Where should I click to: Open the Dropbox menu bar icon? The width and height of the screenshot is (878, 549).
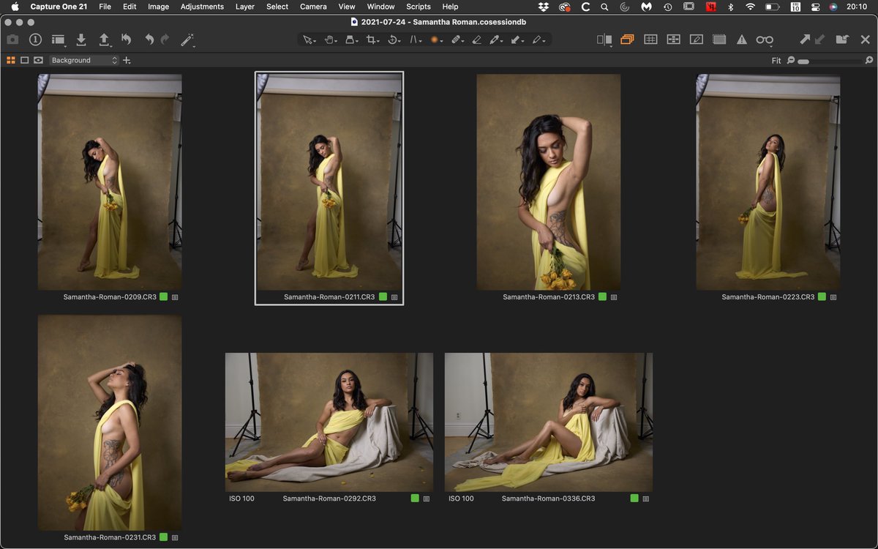point(543,7)
